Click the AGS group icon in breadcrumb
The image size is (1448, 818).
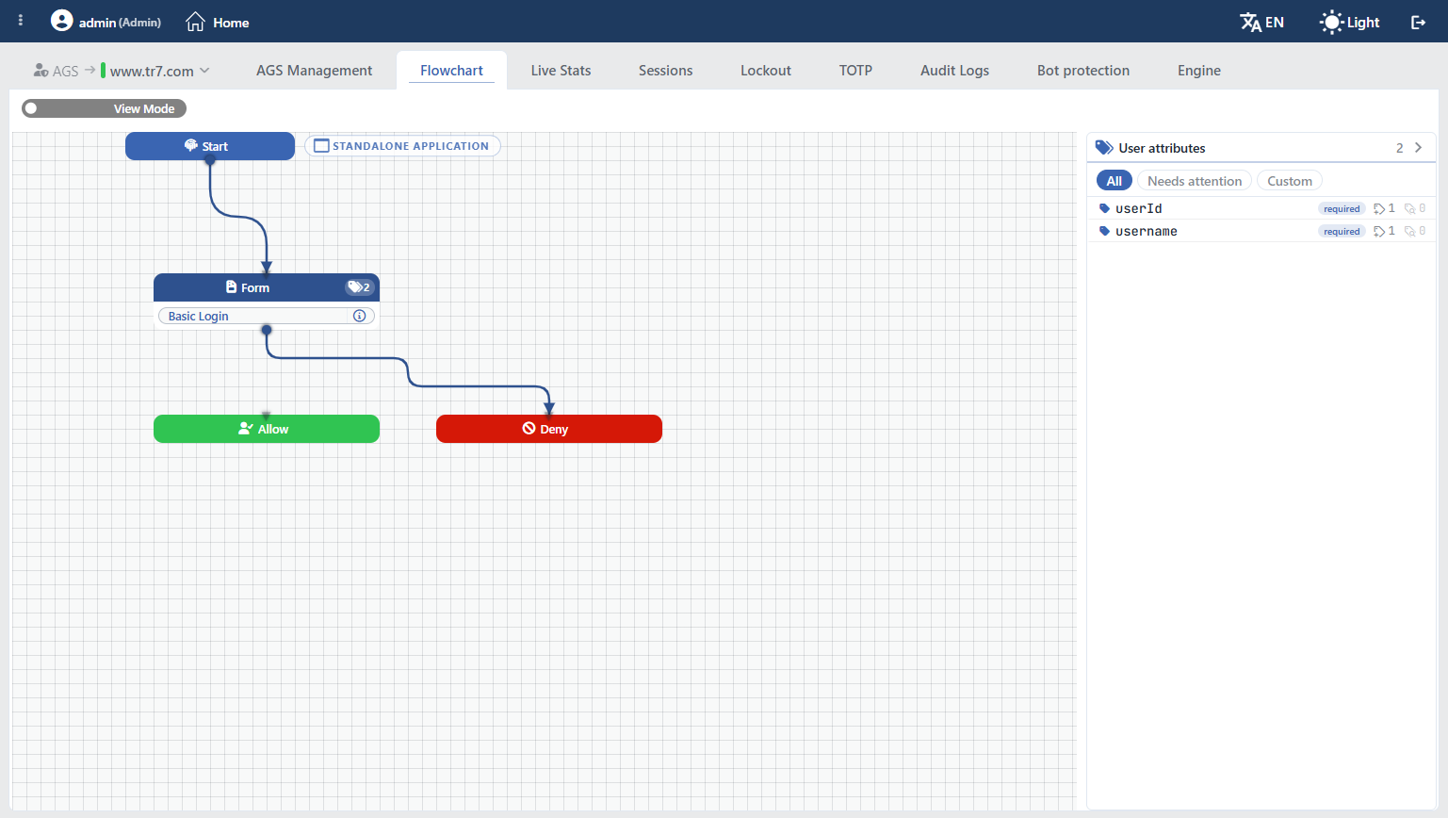tap(41, 70)
